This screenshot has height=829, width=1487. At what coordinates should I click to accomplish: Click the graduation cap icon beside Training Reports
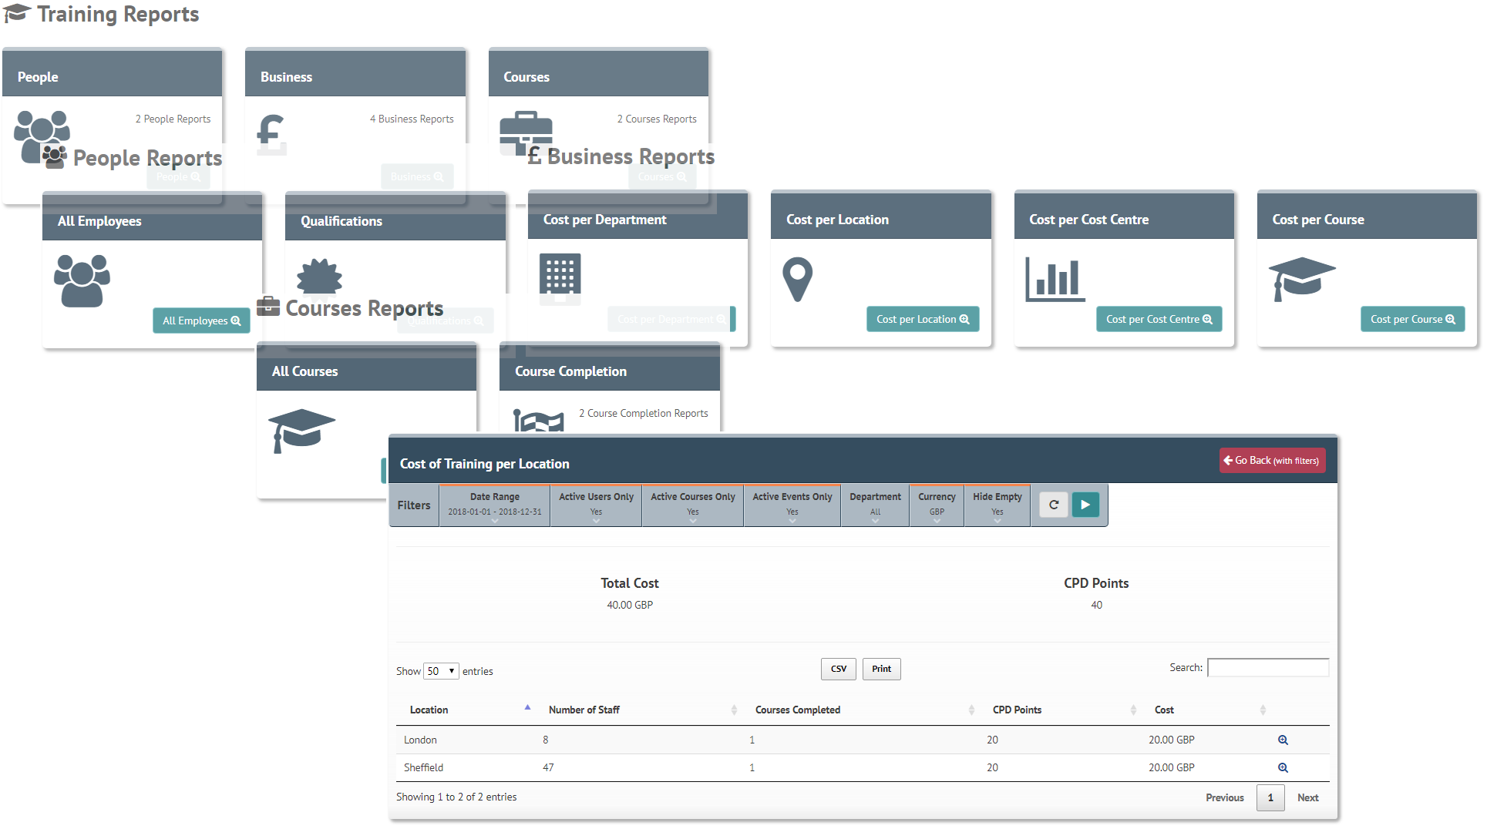[x=17, y=14]
